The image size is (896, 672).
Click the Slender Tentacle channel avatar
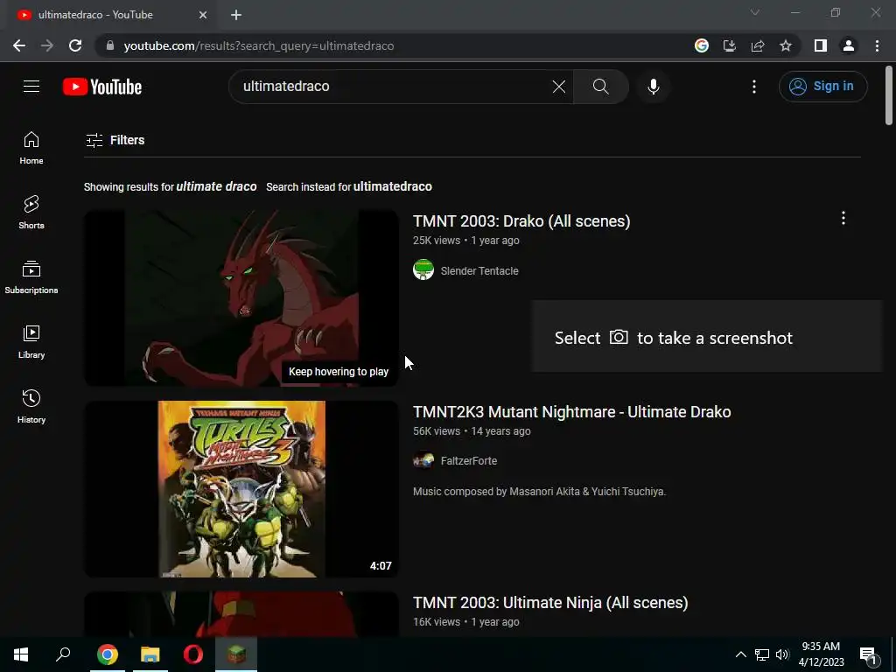pos(423,269)
